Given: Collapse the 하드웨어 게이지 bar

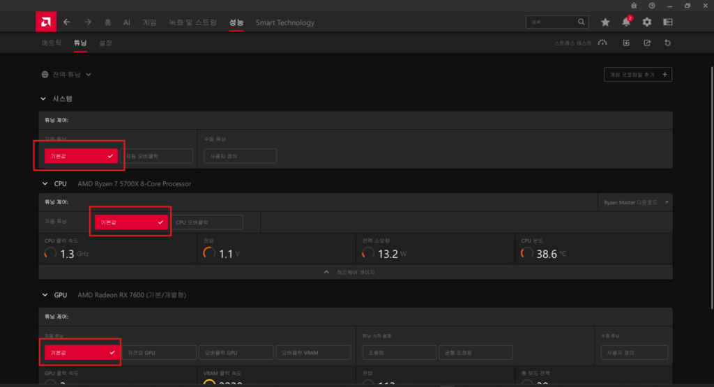Looking at the screenshot, I should [x=356, y=272].
